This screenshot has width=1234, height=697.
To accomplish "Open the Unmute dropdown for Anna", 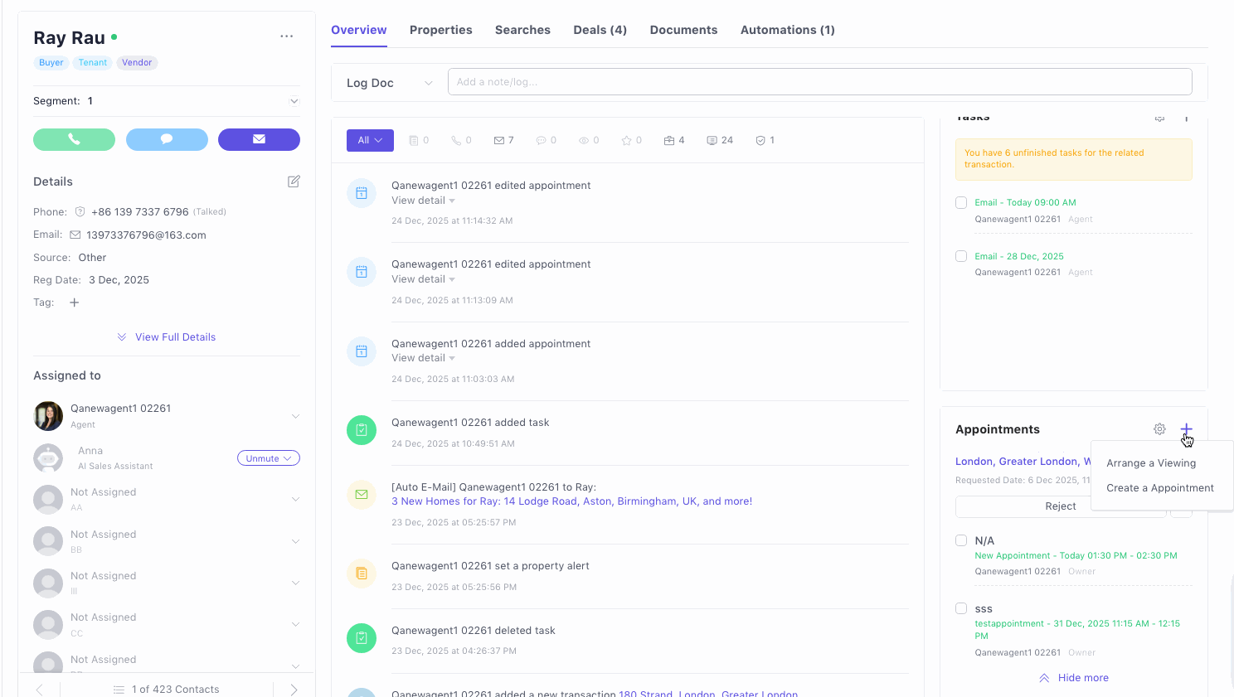I will 268,458.
